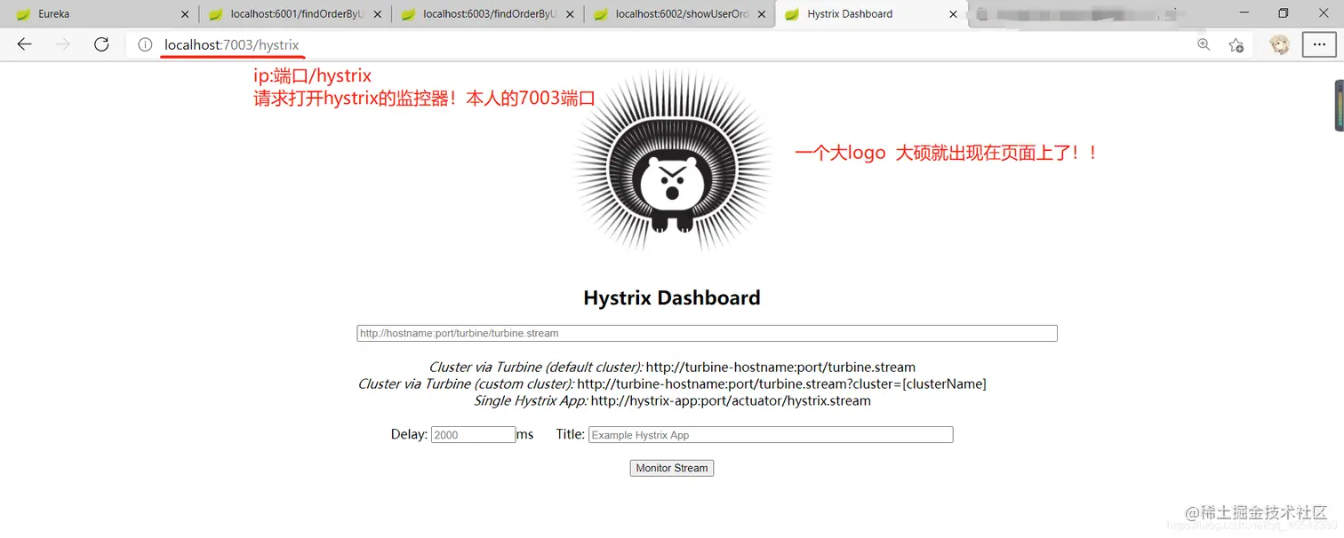Reload the page with the refresh icon
Viewport: 1344px width, 538px height.
pyautogui.click(x=101, y=44)
